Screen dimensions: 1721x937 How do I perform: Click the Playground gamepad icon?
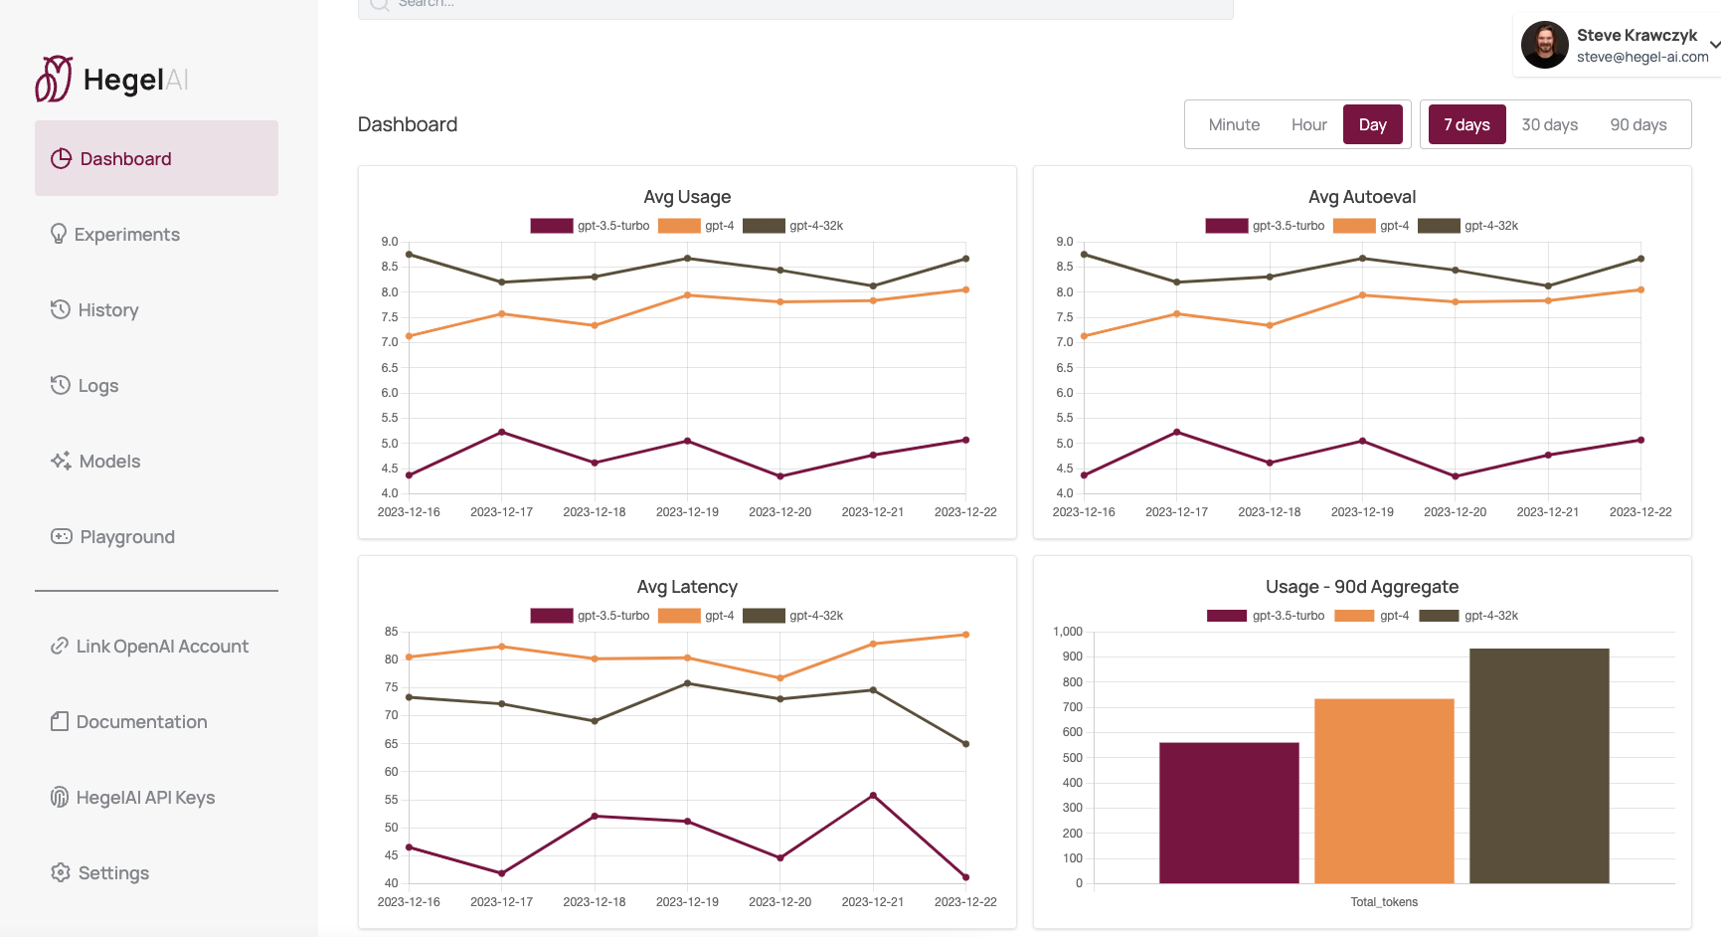pos(62,536)
